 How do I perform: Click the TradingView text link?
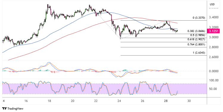click(x=15, y=109)
